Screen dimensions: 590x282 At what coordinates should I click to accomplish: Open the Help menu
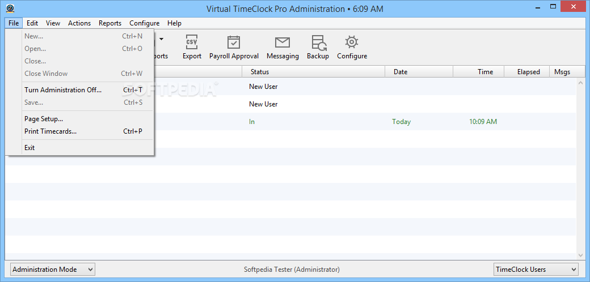click(174, 23)
